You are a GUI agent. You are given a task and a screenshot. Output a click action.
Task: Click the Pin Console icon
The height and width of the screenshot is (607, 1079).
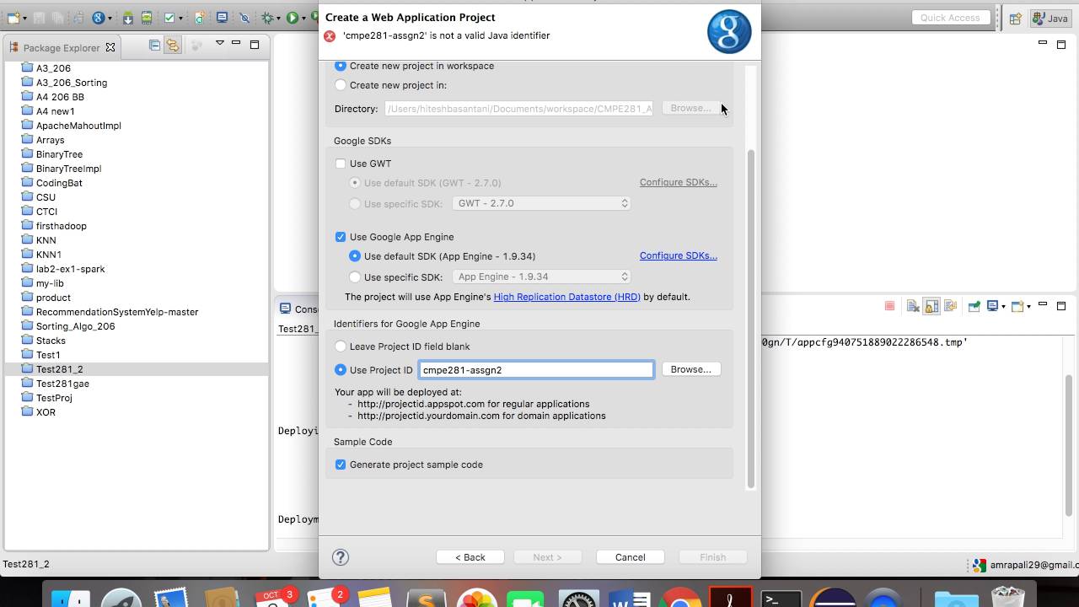[x=973, y=306]
